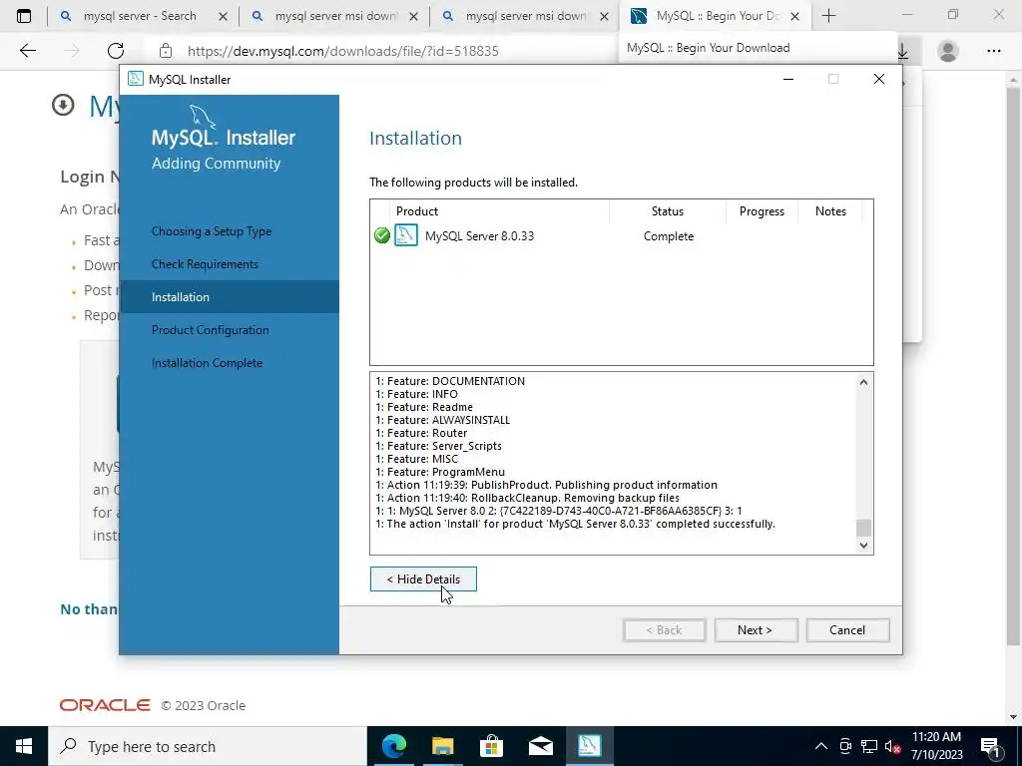Click 'Feature: DOCUMENTATION' log line

pyautogui.click(x=450, y=381)
